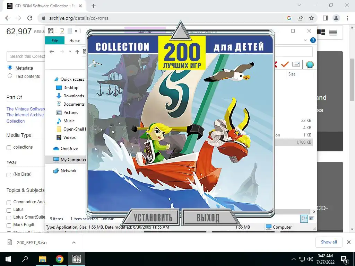Click the envelope card toolbar icon
The width and height of the screenshot is (355, 266).
tap(296, 64)
